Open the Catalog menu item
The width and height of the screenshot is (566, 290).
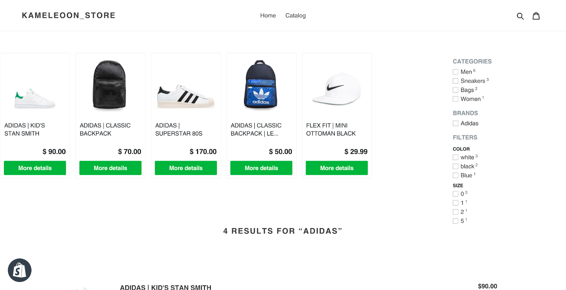click(x=295, y=16)
